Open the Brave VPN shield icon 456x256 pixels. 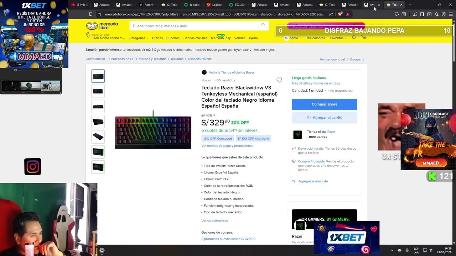point(444,14)
